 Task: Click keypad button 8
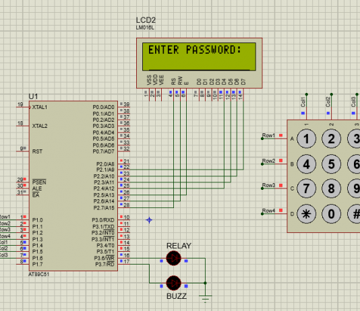point(331,188)
